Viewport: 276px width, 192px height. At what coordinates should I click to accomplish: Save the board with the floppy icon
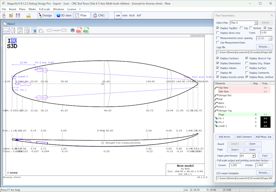(18, 16)
